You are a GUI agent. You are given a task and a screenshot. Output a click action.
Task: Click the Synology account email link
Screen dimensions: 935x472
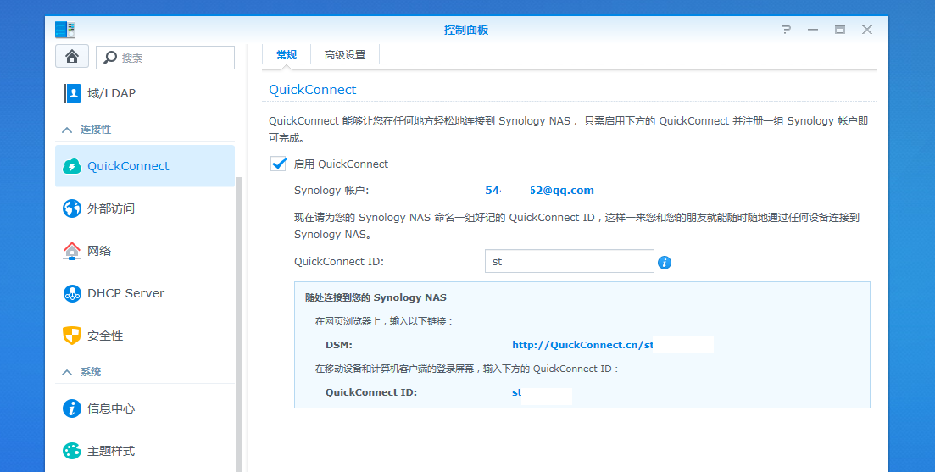540,190
